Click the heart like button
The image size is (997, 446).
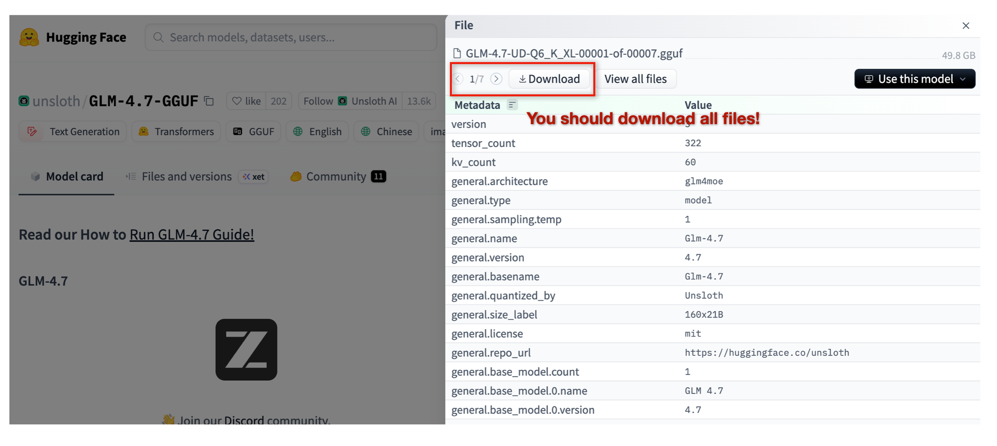pos(247,101)
